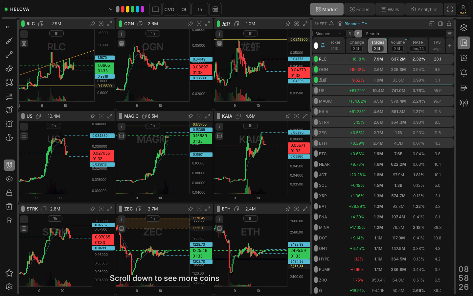Open settings gear in left sidebar

(x=9, y=287)
